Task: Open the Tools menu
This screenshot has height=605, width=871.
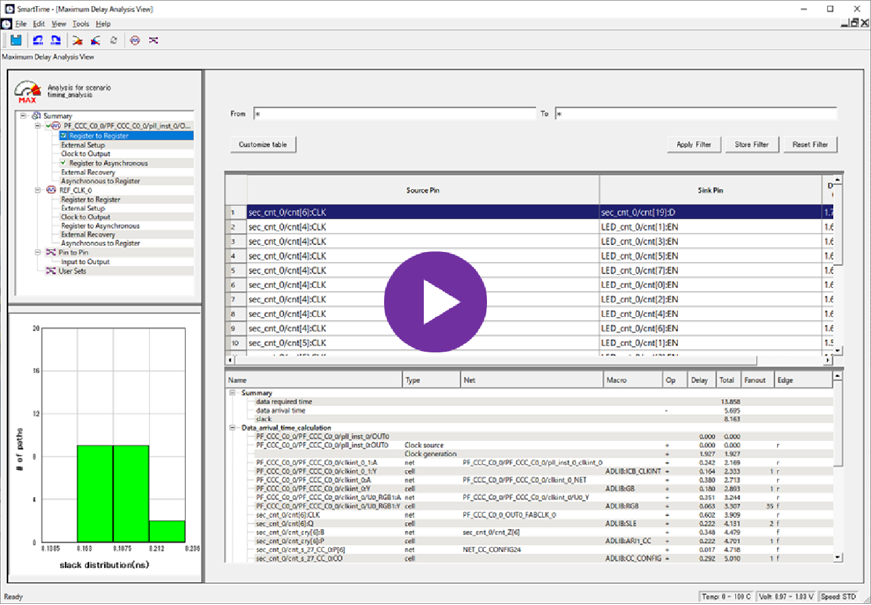Action: tap(81, 24)
